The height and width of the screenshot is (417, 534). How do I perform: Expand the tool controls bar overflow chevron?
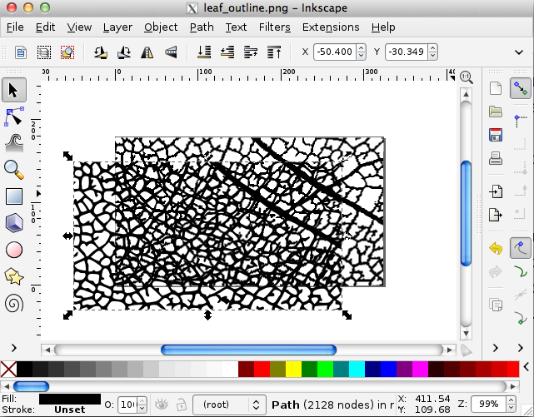520,52
